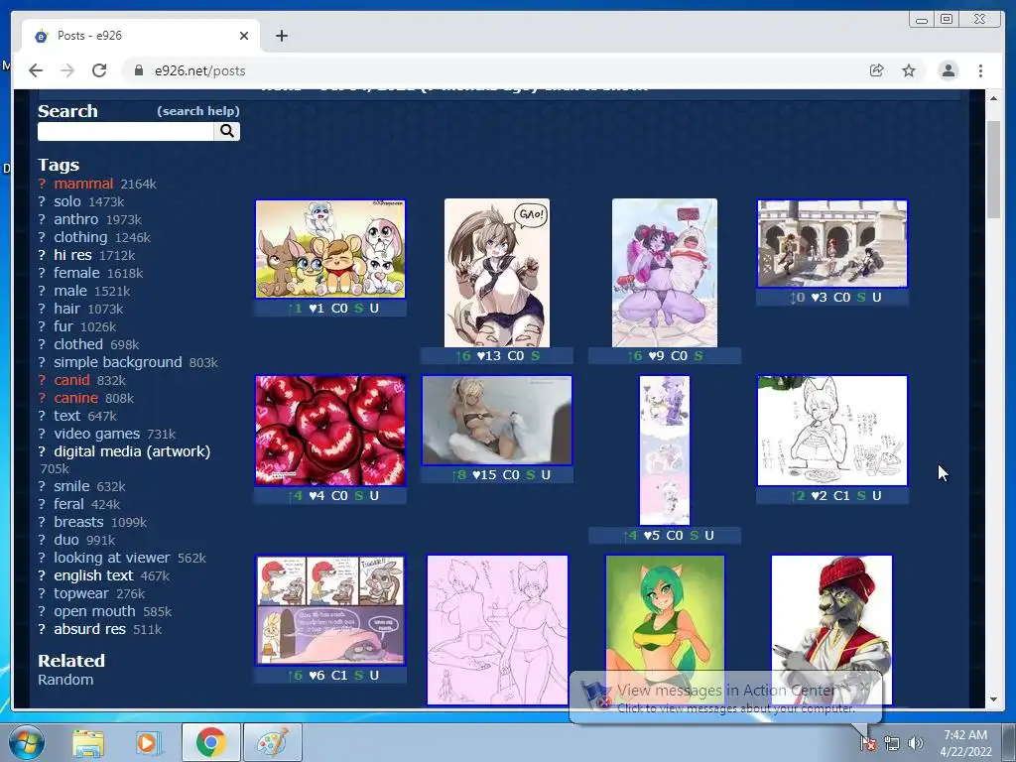Select the smile tag link
The image size is (1016, 762).
[71, 486]
